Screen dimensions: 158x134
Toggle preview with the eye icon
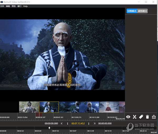(x=128, y=117)
